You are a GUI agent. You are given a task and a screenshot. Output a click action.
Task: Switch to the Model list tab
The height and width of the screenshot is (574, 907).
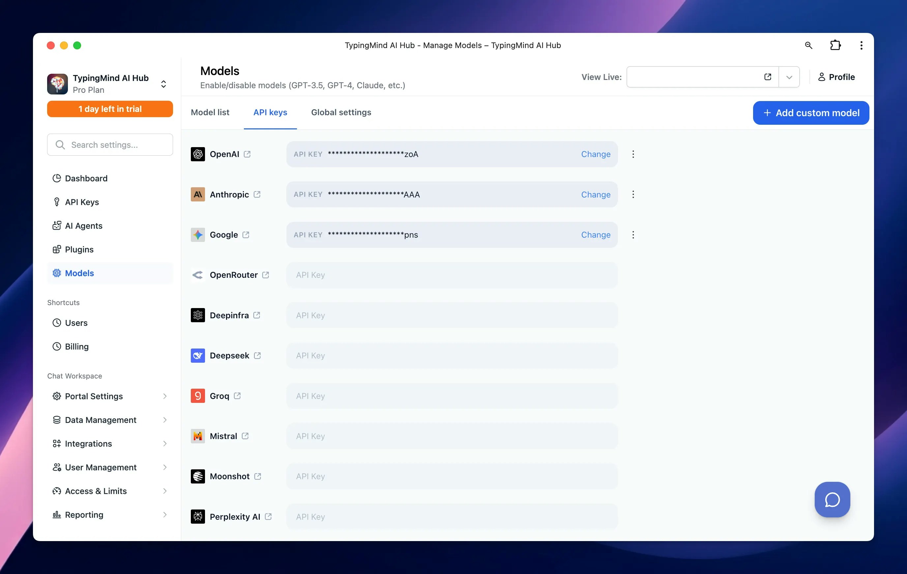click(210, 113)
